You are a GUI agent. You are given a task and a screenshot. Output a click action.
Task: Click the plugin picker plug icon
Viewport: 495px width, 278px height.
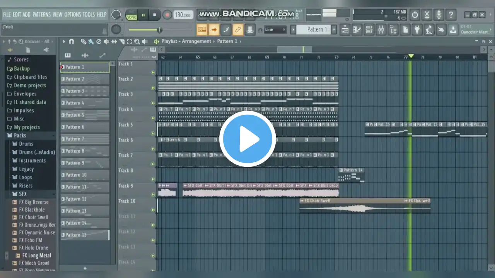(417, 29)
